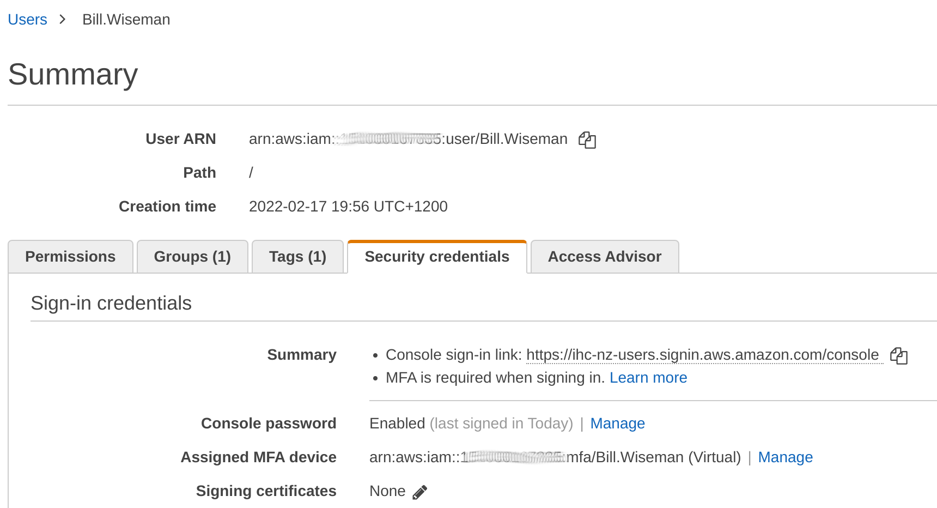Manage the assigned MFA device
937x508 pixels.
point(785,457)
